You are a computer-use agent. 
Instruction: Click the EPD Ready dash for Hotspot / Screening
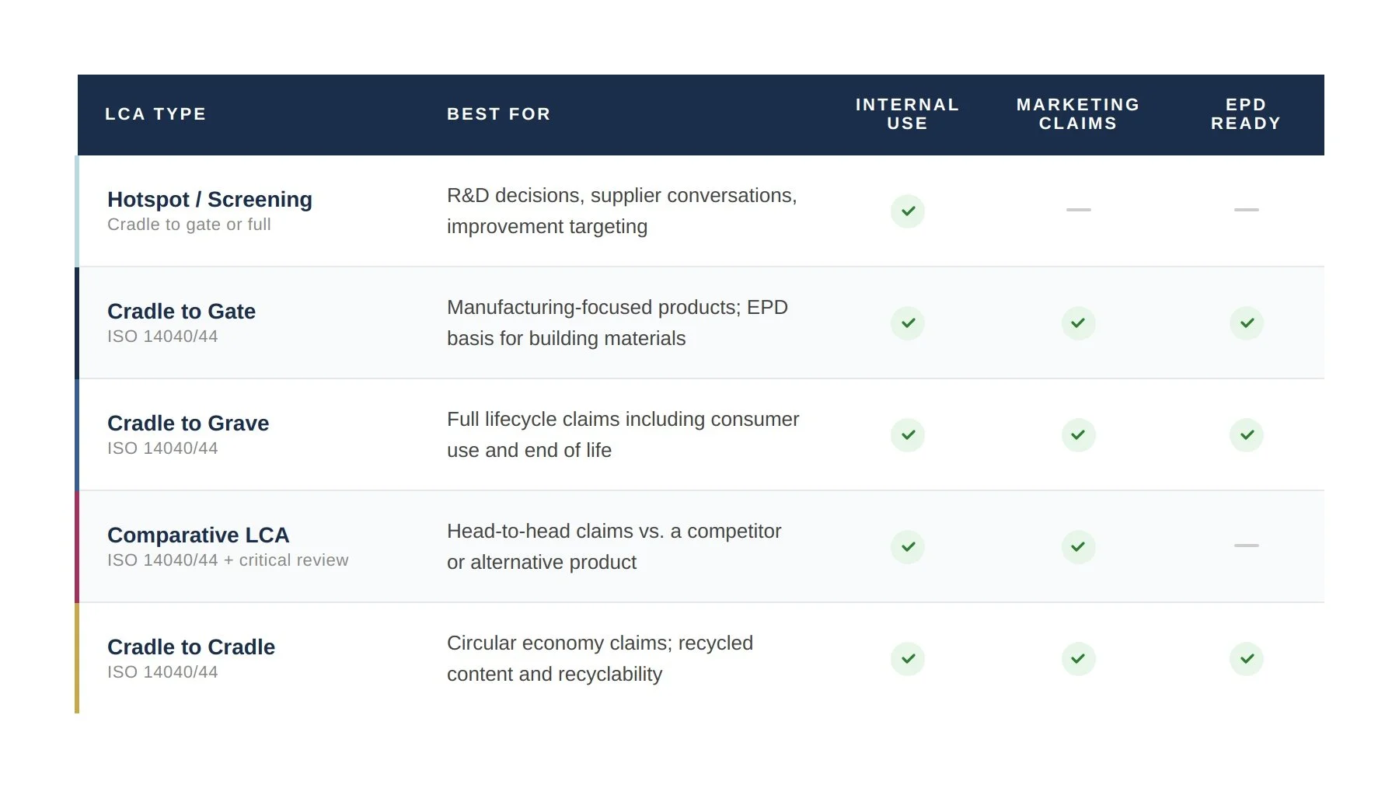pos(1246,210)
